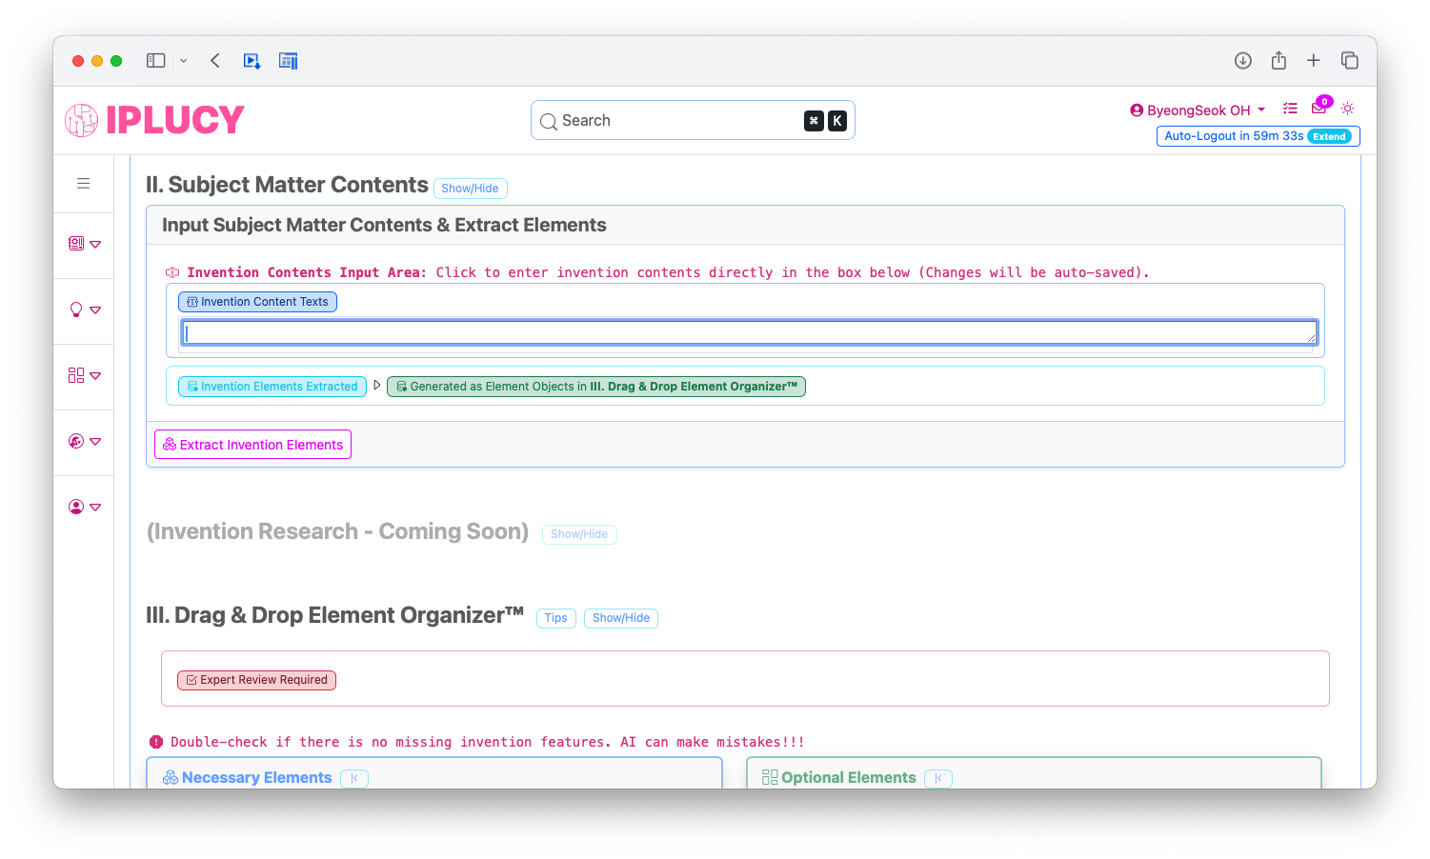Viewport: 1430px width, 859px height.
Task: Open the lightbulb icon sidebar section
Action: (76, 310)
